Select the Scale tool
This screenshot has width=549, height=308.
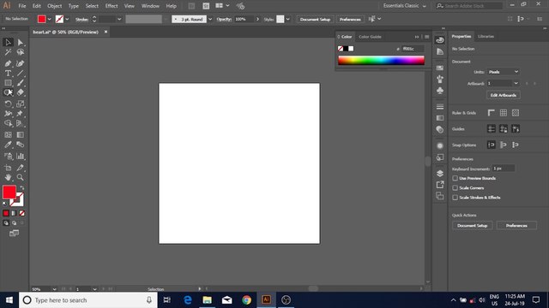21,104
